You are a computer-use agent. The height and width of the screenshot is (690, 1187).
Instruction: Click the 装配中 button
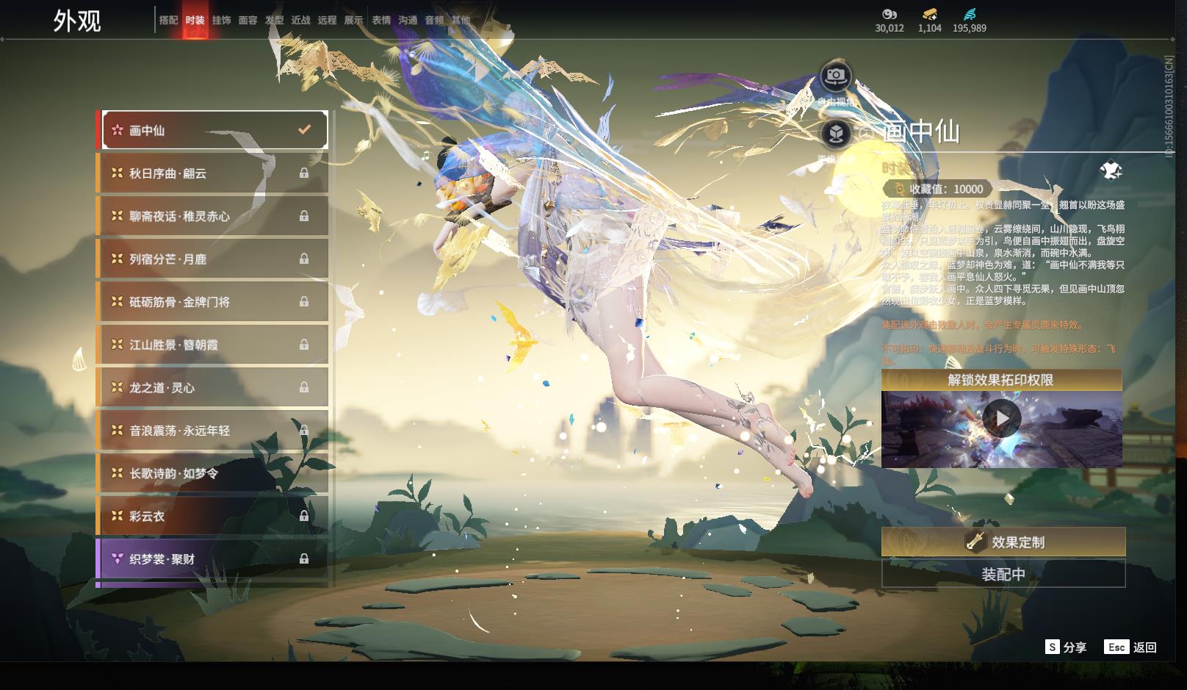point(1003,574)
